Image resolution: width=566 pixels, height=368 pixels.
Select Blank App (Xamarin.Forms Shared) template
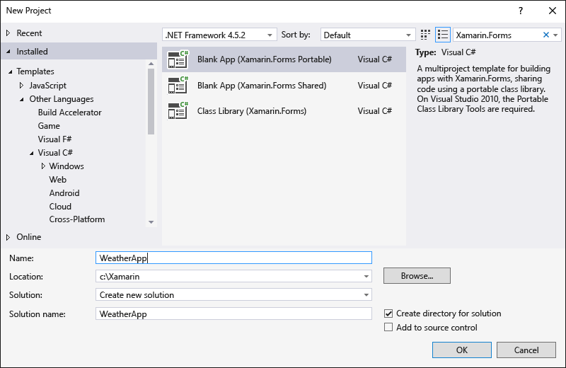coord(284,85)
